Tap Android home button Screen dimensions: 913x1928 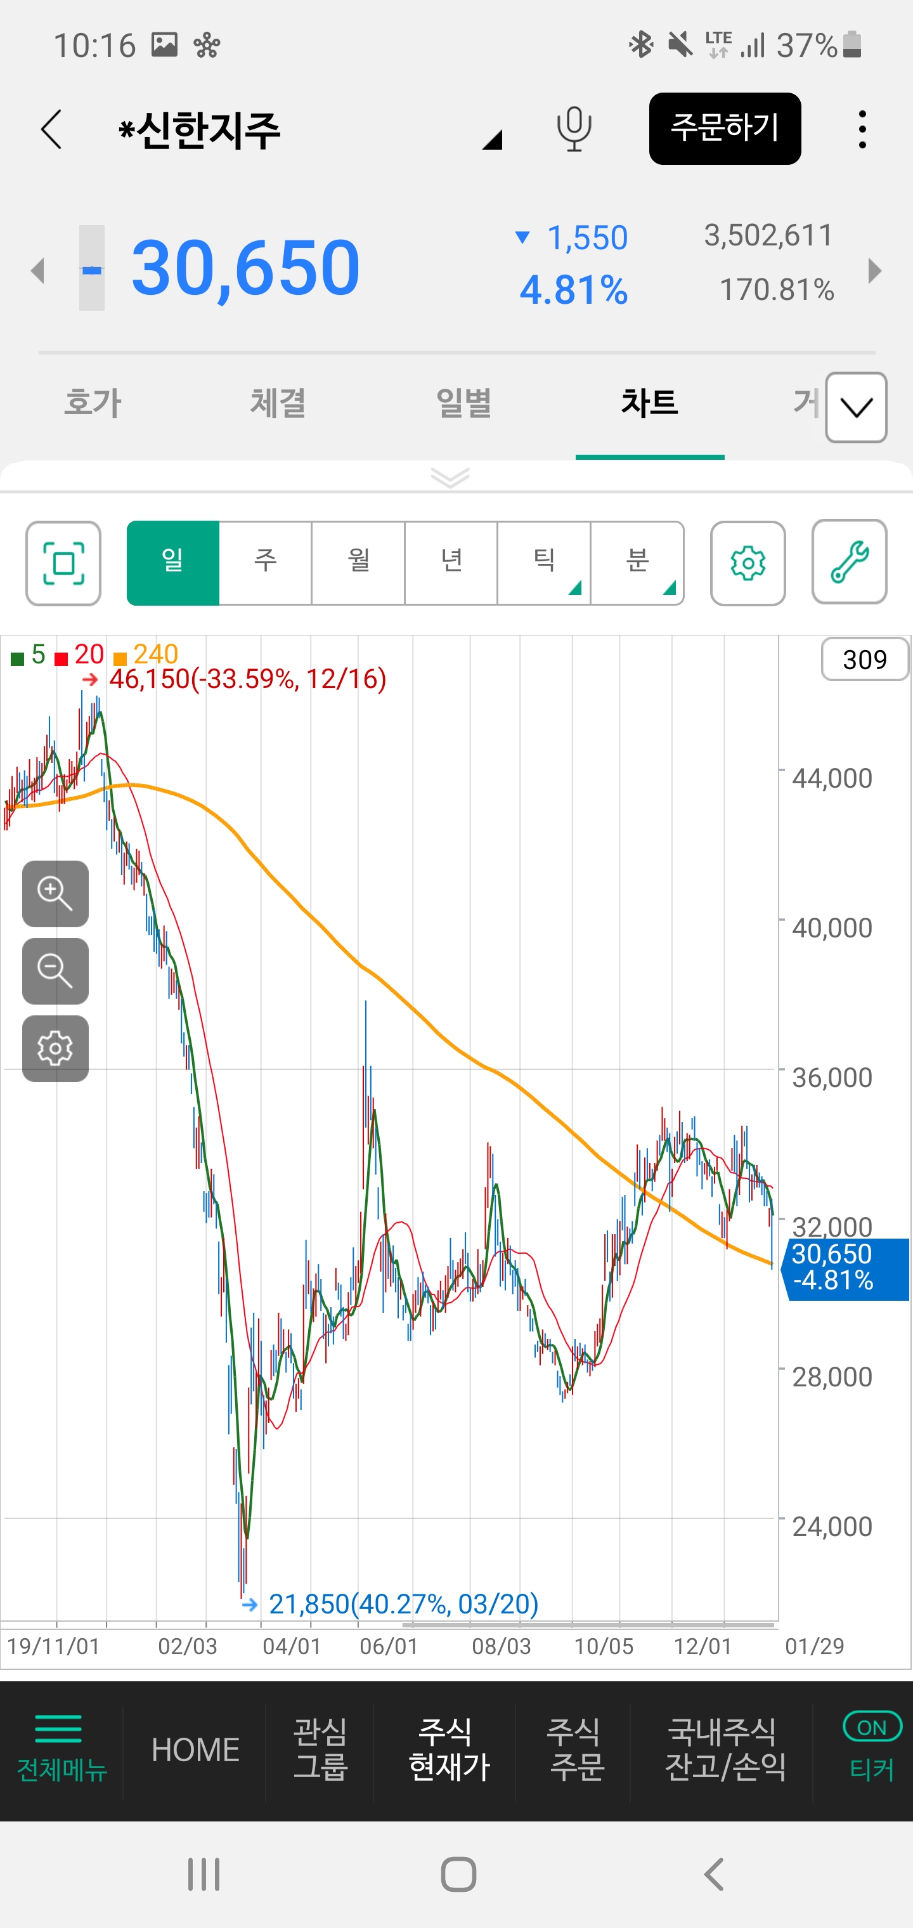click(458, 1874)
